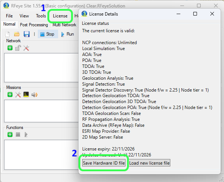Click Save Hardware ID file button

pyautogui.click(x=104, y=163)
